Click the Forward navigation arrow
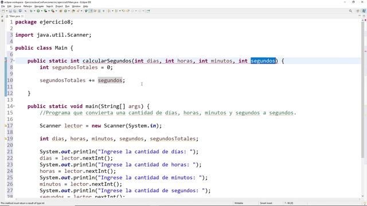The width and height of the screenshot is (367, 206). 140,11
